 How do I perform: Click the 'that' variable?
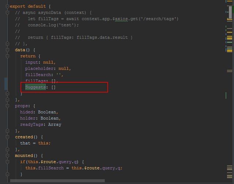(x=25, y=143)
